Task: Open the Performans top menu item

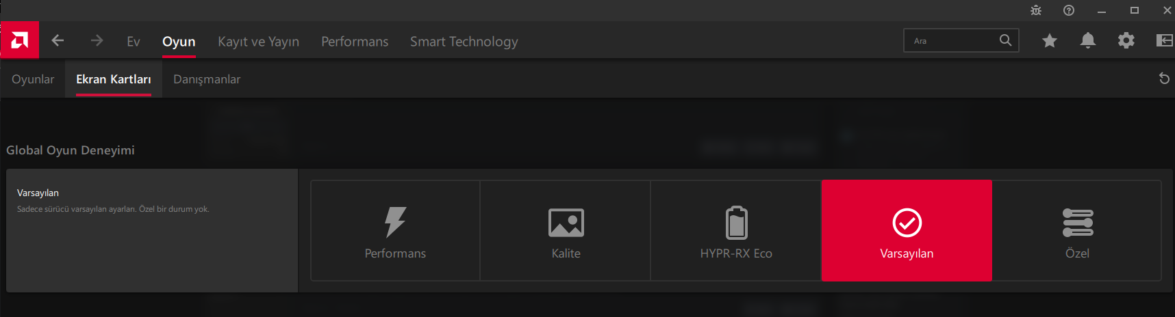Action: pyautogui.click(x=355, y=42)
